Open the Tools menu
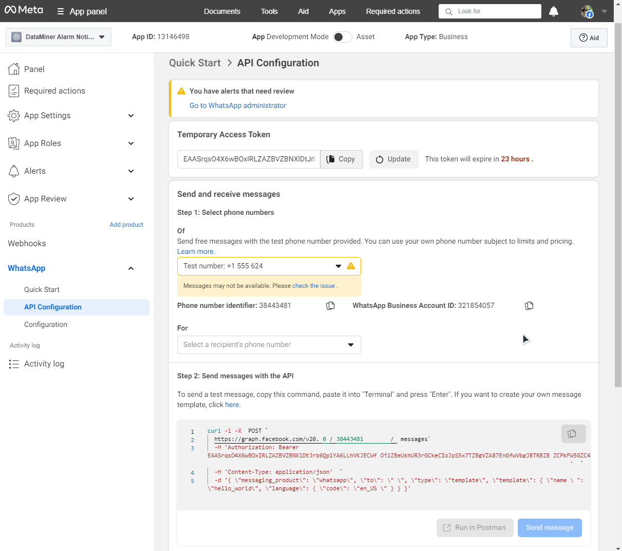 click(x=269, y=11)
